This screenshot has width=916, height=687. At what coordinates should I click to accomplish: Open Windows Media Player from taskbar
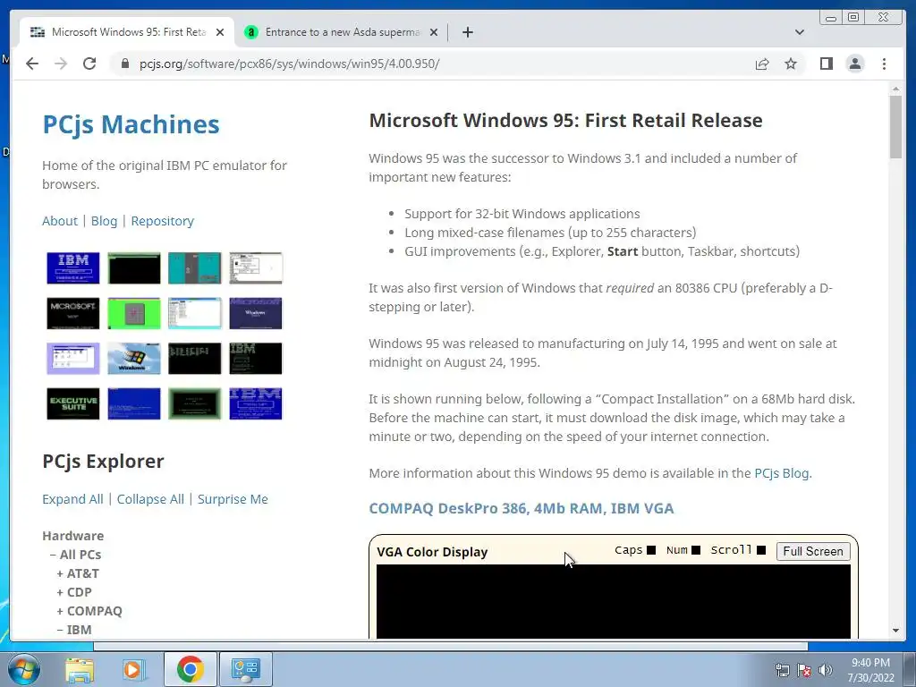pyautogui.click(x=134, y=669)
